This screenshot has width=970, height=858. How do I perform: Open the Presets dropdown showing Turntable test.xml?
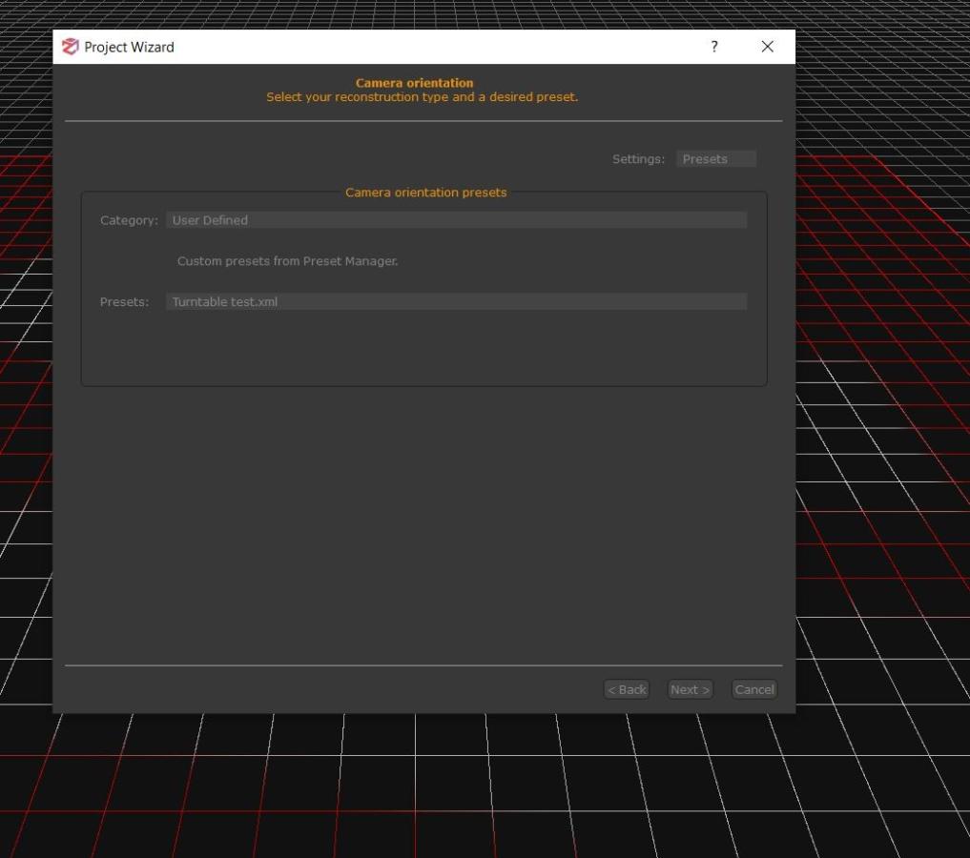point(456,301)
